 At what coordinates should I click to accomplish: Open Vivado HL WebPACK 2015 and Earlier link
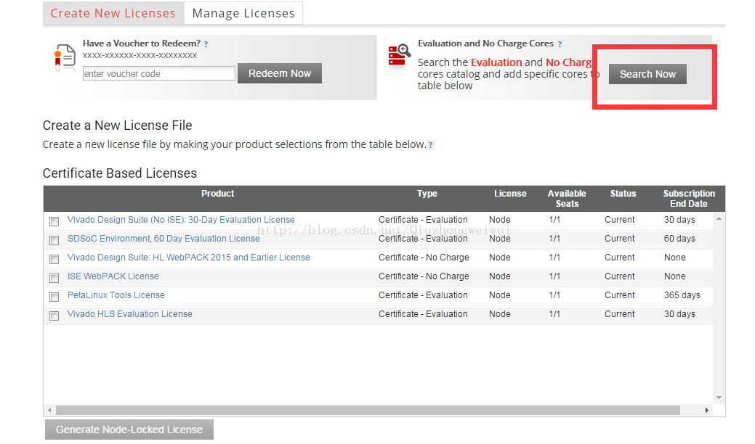189,257
